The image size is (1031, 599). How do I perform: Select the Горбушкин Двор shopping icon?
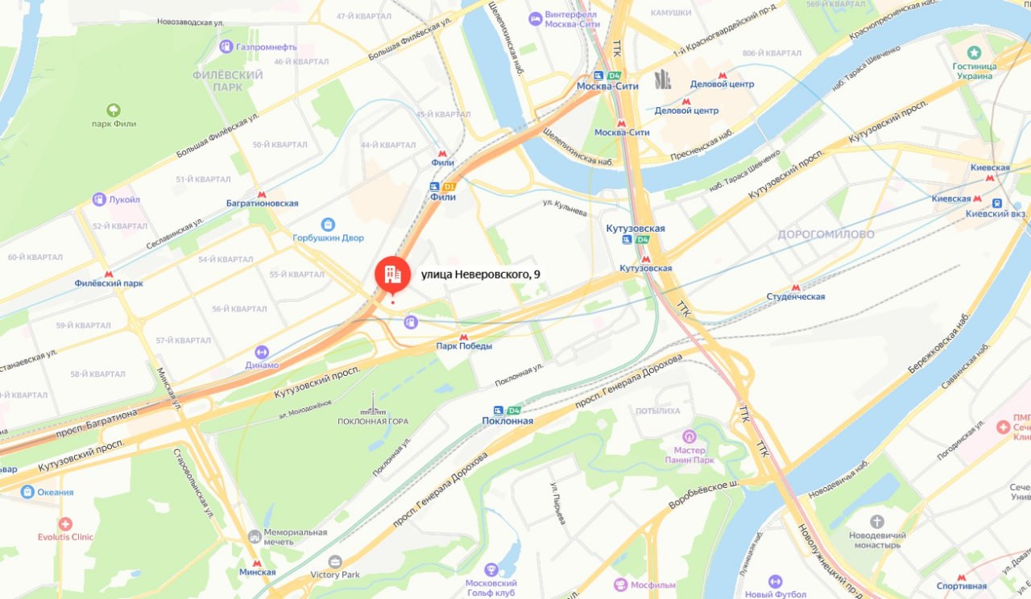click(x=328, y=224)
